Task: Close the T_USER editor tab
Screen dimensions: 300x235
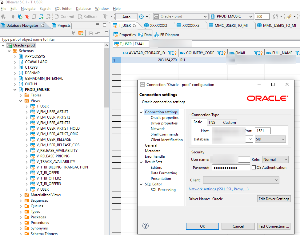Action: coord(135,25)
